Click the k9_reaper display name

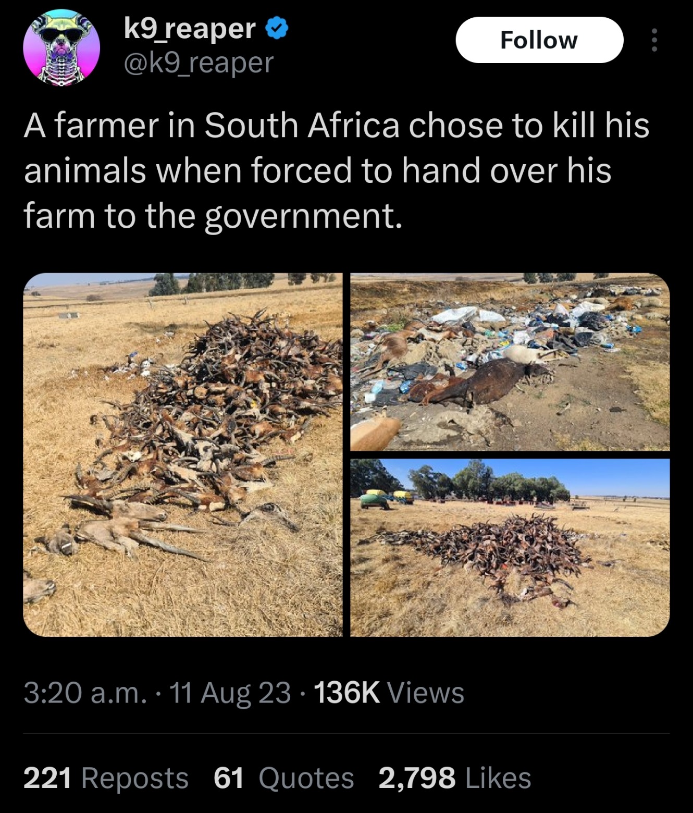[x=190, y=29]
